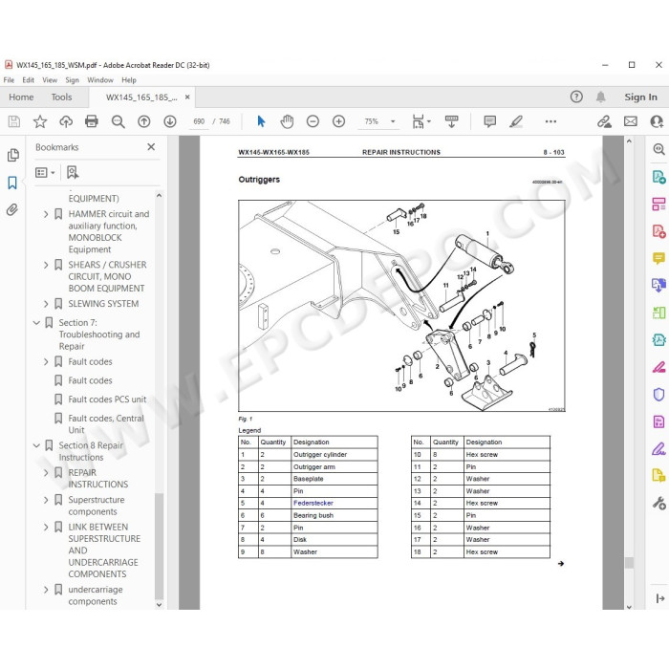Activate the hand pan tool

[x=287, y=121]
